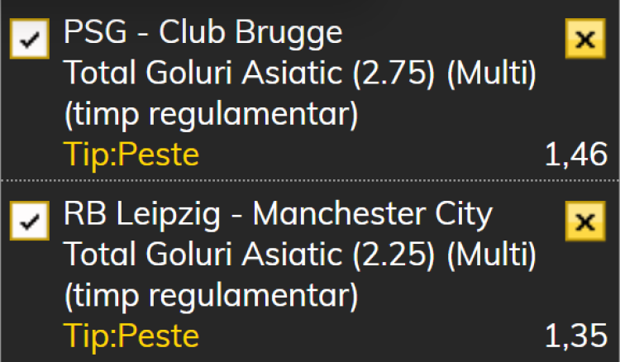Click the Club Brugge team name
620x362 pixels.
pos(250,34)
